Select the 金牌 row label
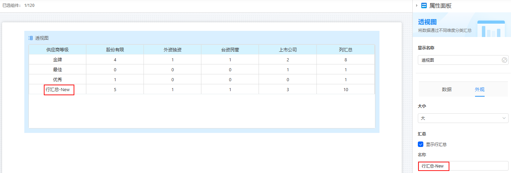511x173 pixels. [58, 60]
